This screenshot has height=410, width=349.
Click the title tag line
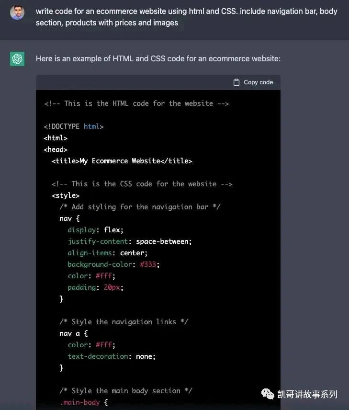[x=122, y=161]
